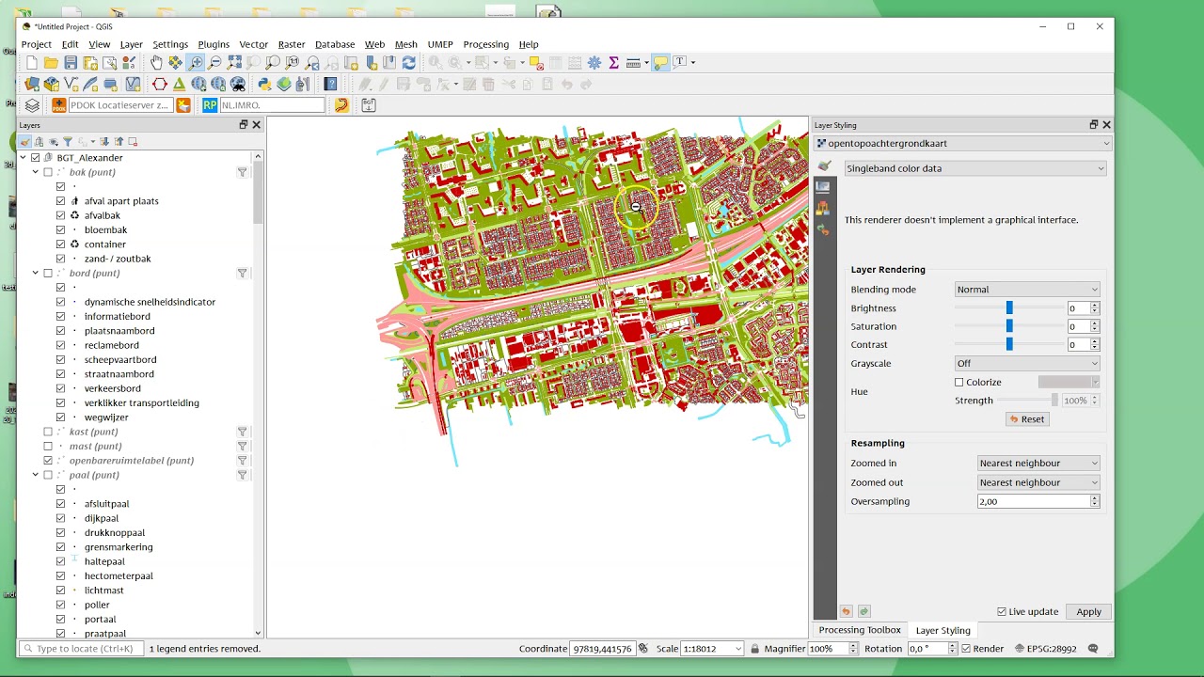Select the Pan Map hand tool
The image size is (1204, 677).
pos(156,63)
